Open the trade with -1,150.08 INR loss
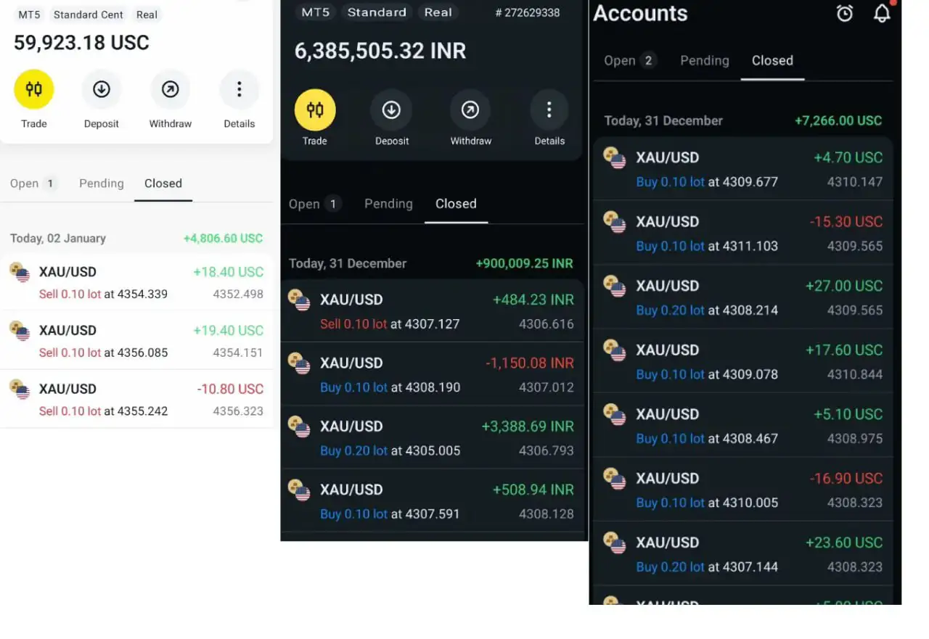The image size is (929, 639). (432, 374)
